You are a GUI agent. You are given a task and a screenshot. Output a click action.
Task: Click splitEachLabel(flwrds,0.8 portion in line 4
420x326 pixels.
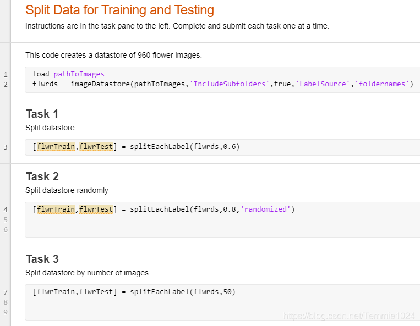point(183,209)
